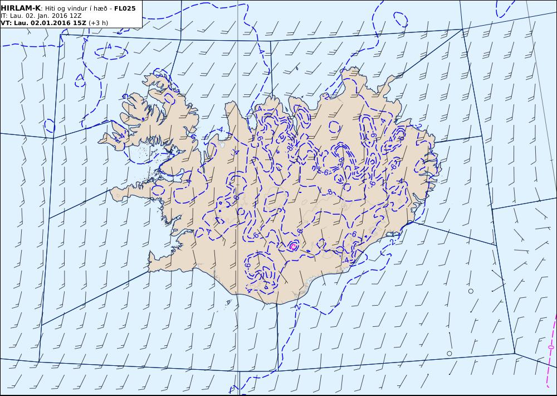
Task: Click the magenta "0" isotherm label
Action: (551, 346)
